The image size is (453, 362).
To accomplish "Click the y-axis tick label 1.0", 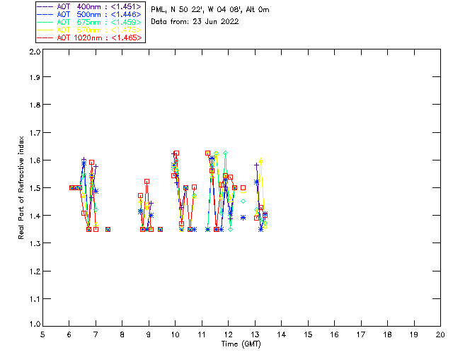I will [34, 325].
